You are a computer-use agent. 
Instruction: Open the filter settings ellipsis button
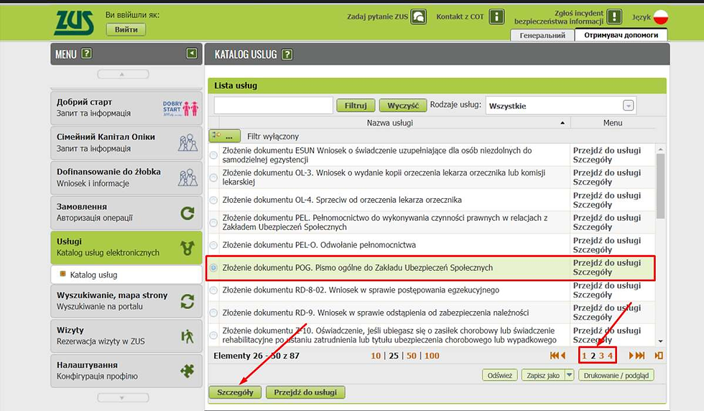(x=224, y=136)
